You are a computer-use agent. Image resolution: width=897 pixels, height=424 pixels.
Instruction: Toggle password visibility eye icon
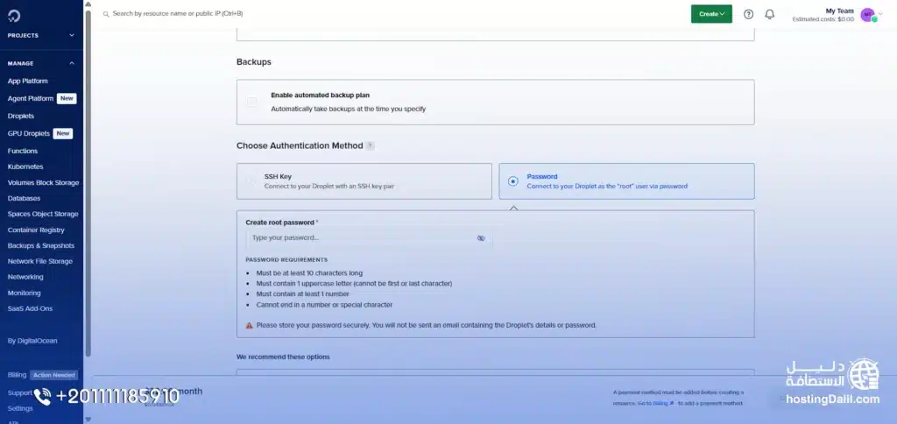481,237
